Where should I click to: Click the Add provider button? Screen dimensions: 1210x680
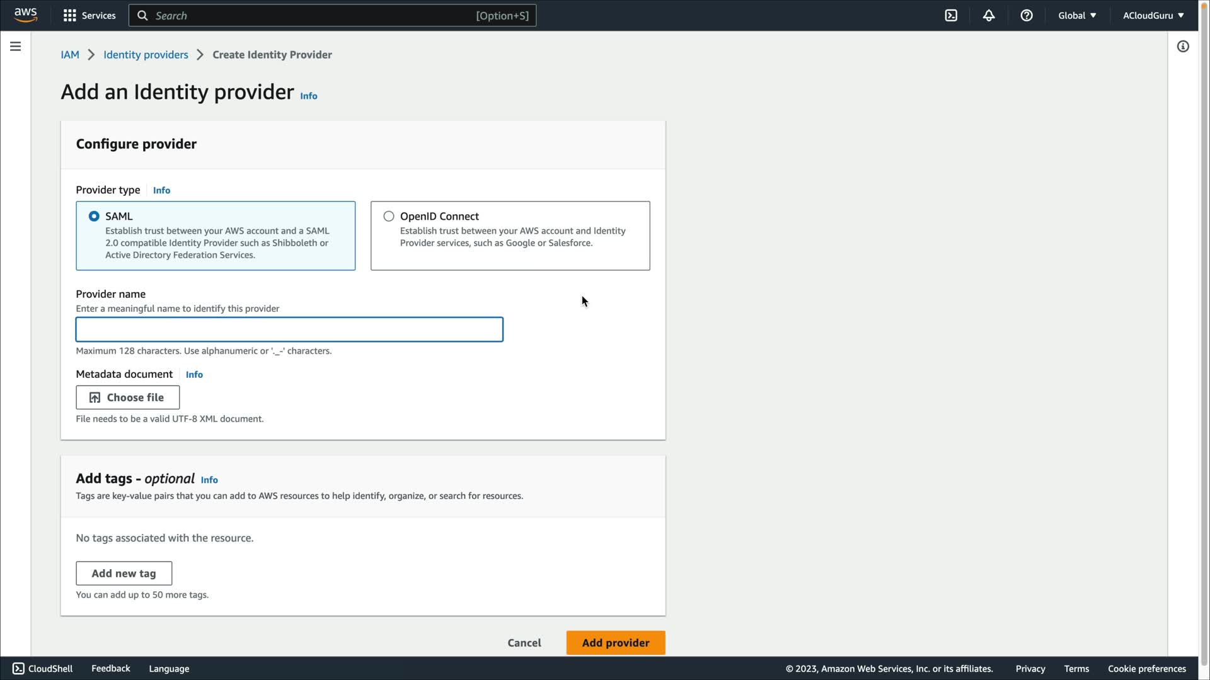coord(615,643)
